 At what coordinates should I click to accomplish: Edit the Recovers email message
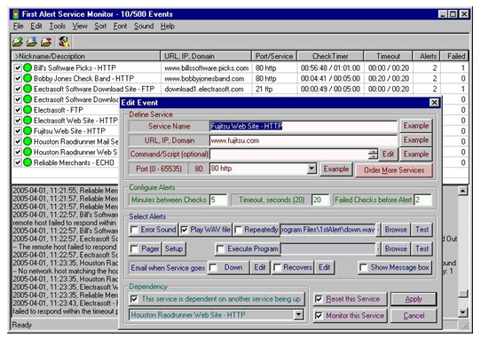pyautogui.click(x=324, y=268)
